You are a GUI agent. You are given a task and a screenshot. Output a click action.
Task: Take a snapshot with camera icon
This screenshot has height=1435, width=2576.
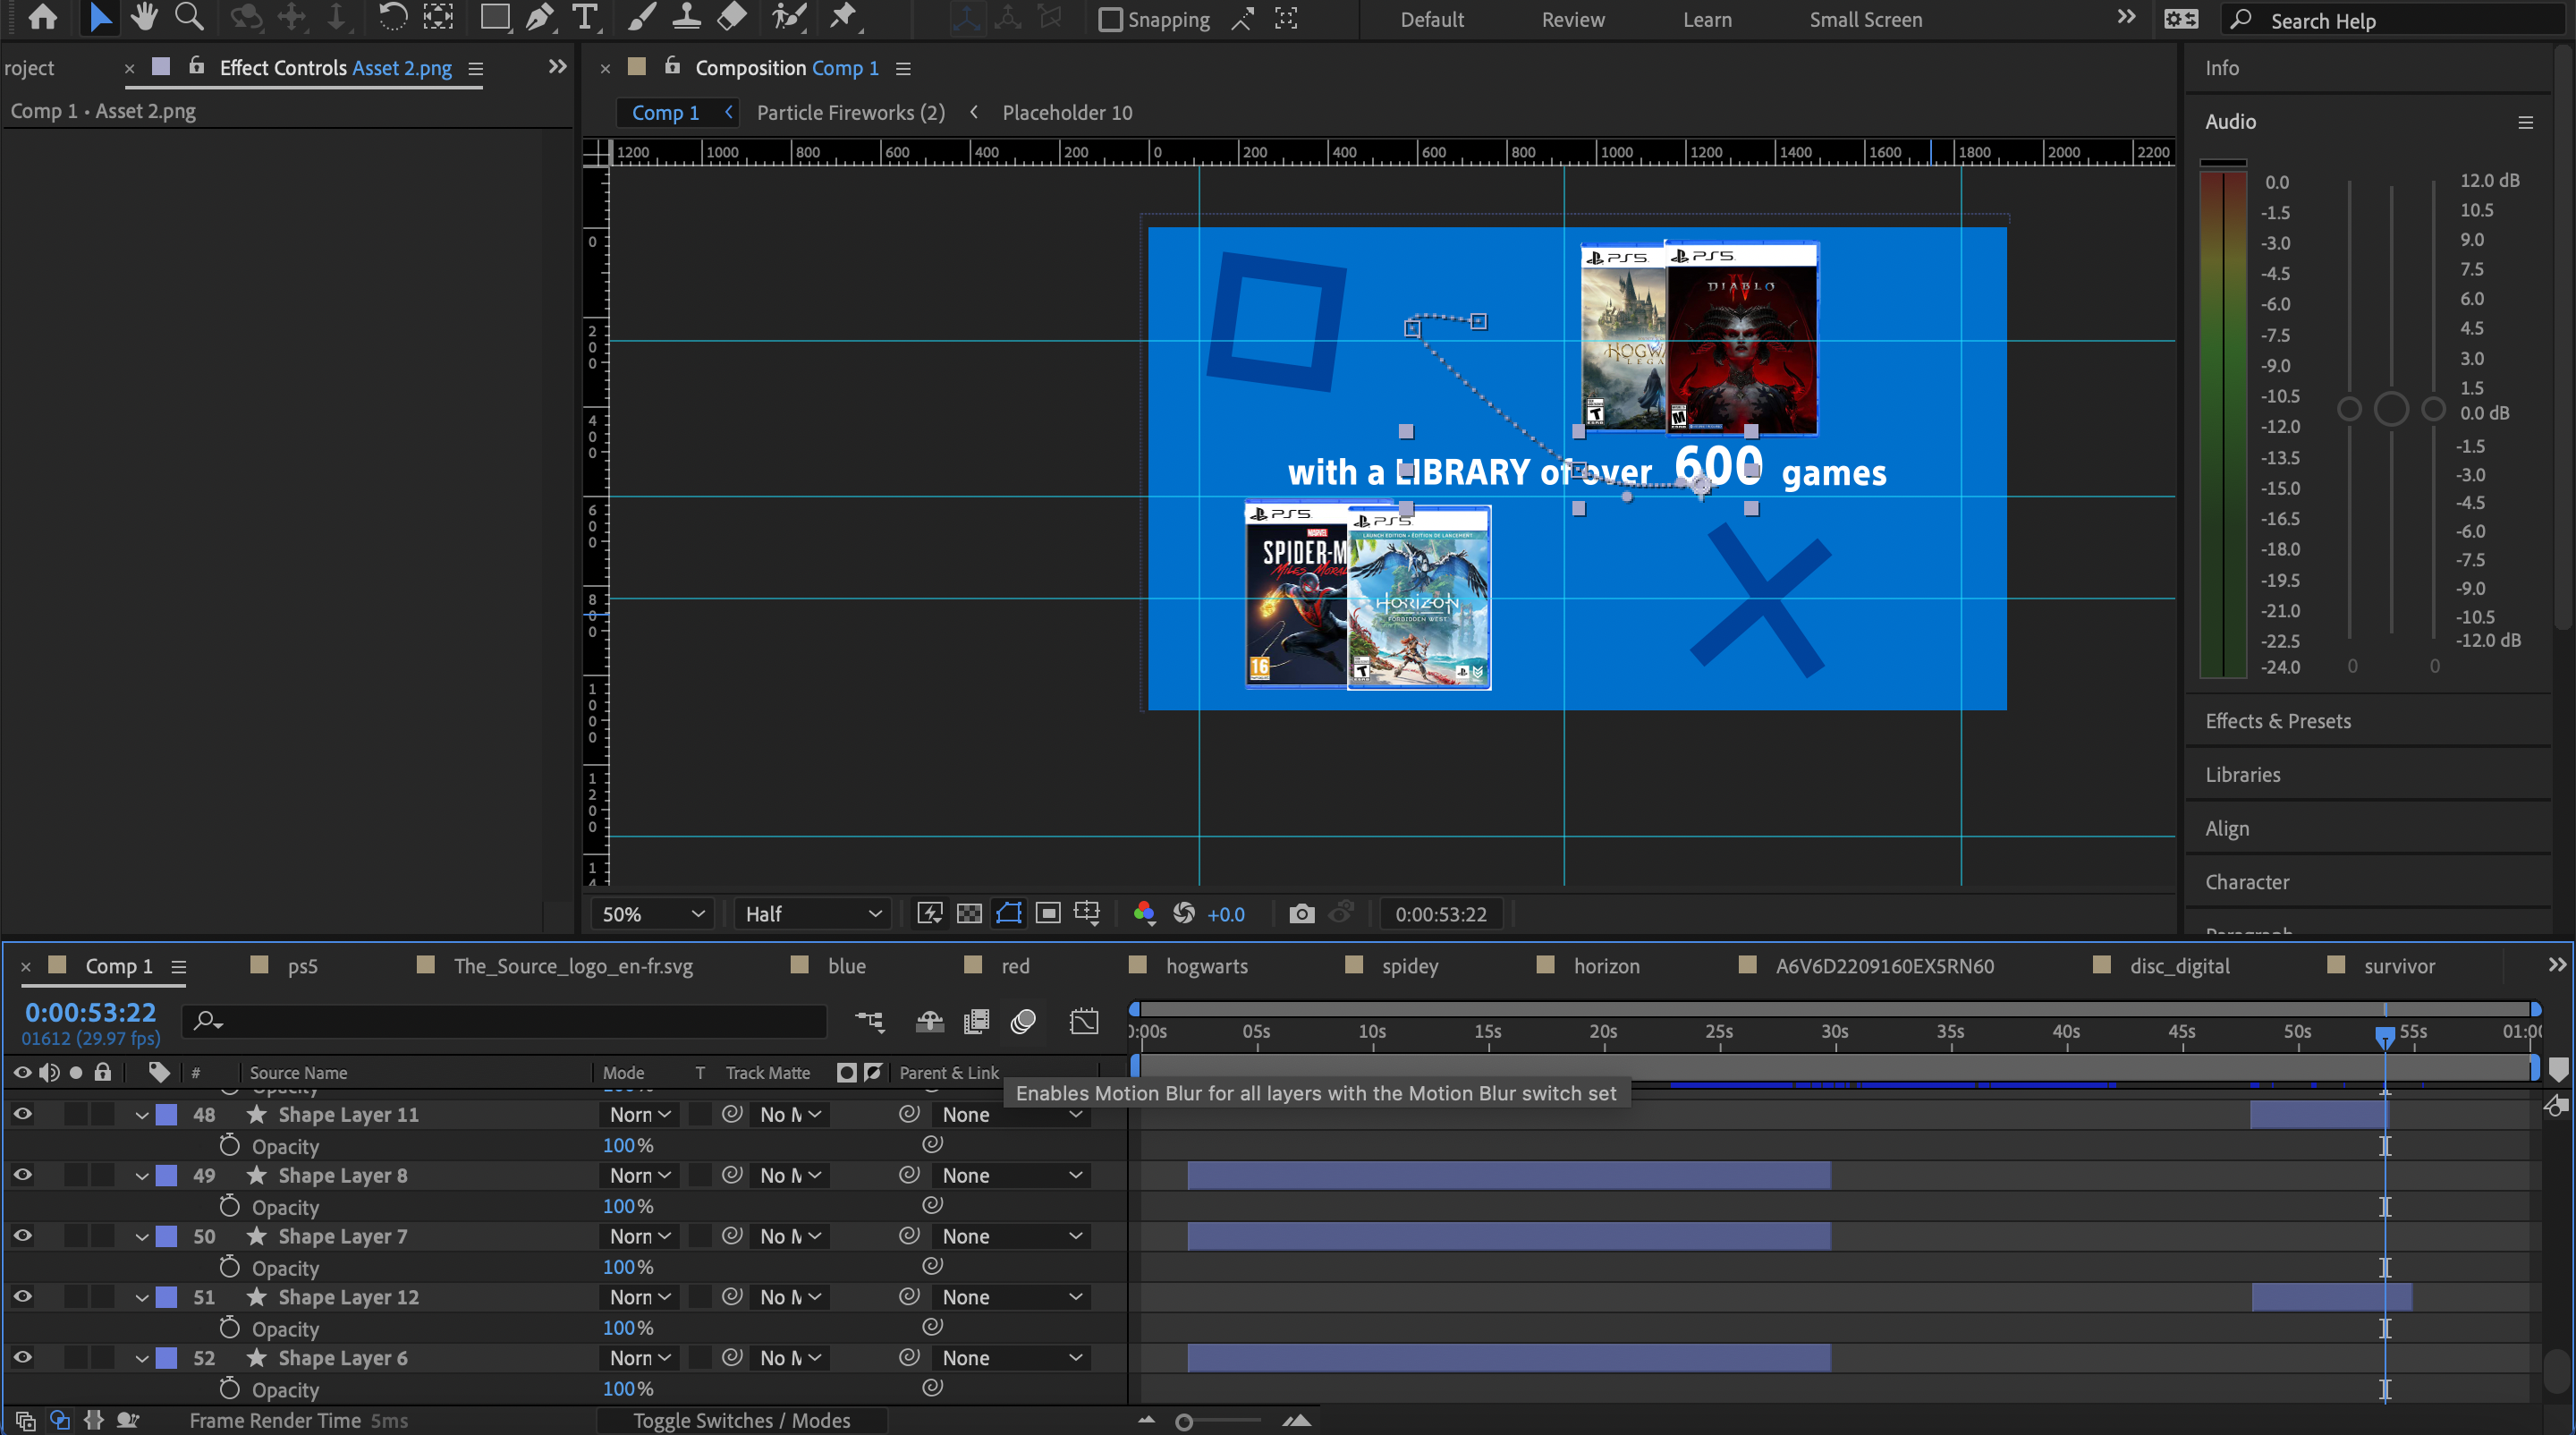[x=1301, y=914]
